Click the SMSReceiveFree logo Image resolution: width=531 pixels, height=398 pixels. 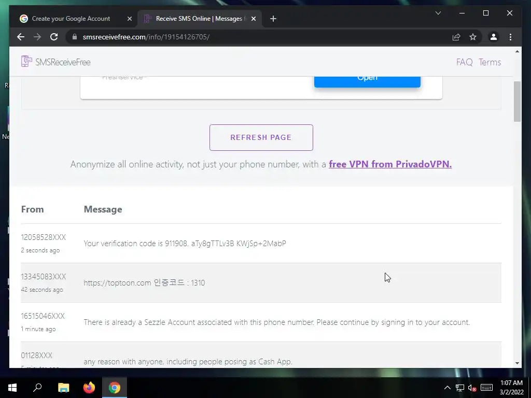(56, 62)
